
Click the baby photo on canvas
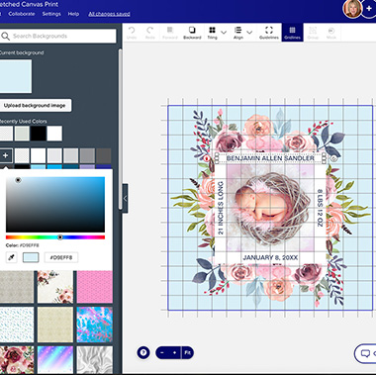[x=270, y=209]
